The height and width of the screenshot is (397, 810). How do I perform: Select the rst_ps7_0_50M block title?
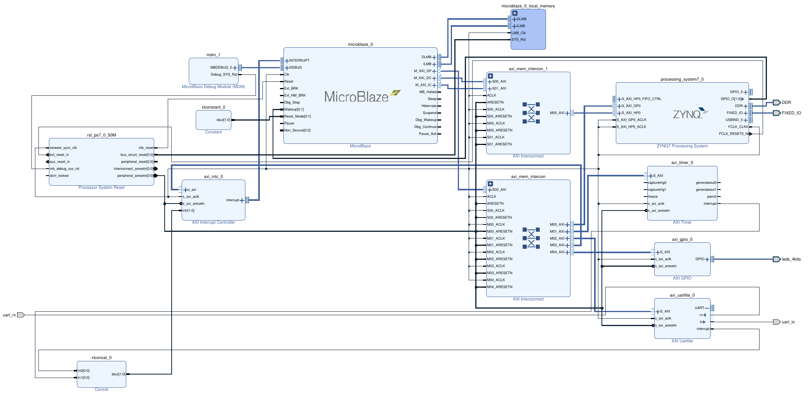click(x=101, y=135)
